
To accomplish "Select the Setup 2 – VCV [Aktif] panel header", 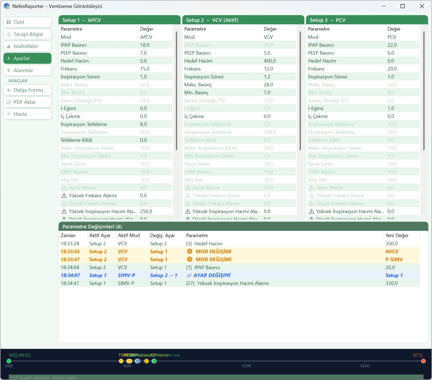I will click(243, 20).
